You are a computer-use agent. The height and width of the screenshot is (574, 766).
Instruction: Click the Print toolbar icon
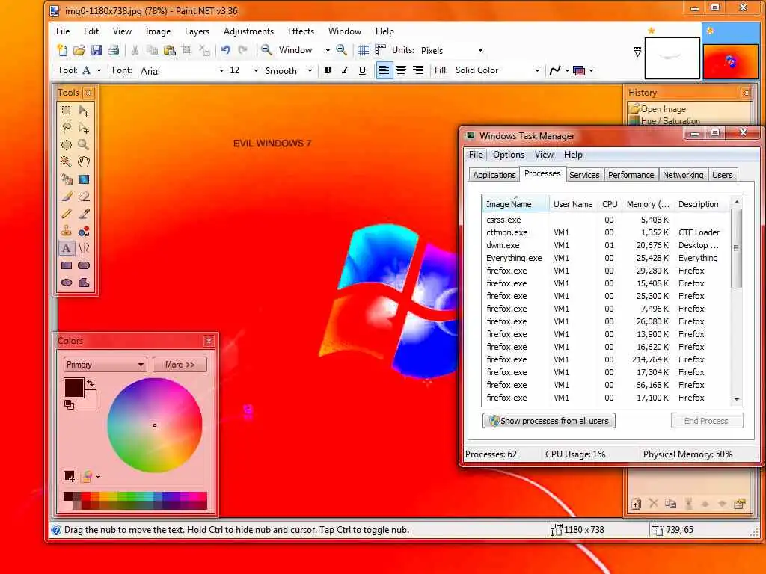114,50
